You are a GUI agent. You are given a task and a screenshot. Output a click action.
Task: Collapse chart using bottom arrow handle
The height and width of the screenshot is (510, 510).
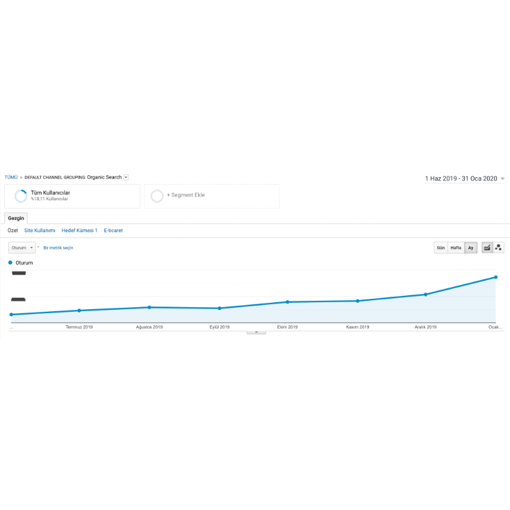coord(256,332)
